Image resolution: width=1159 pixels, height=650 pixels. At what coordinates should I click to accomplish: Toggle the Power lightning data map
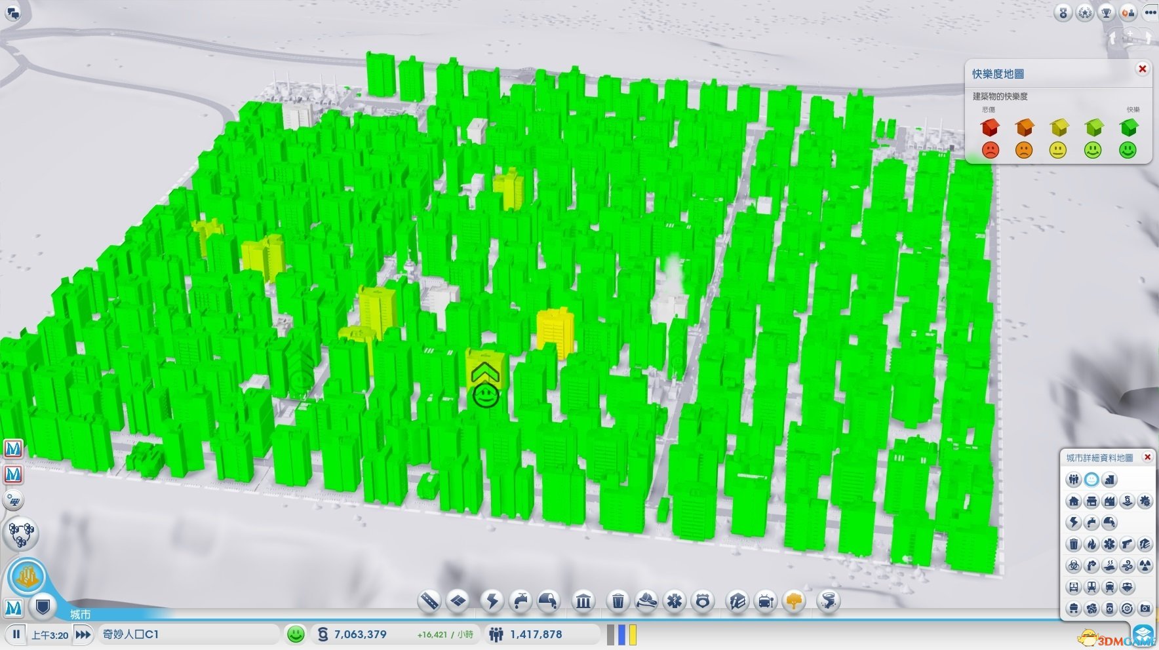click(1073, 522)
